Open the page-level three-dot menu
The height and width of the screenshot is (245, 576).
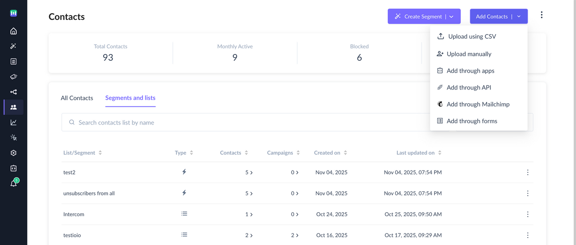pyautogui.click(x=541, y=15)
